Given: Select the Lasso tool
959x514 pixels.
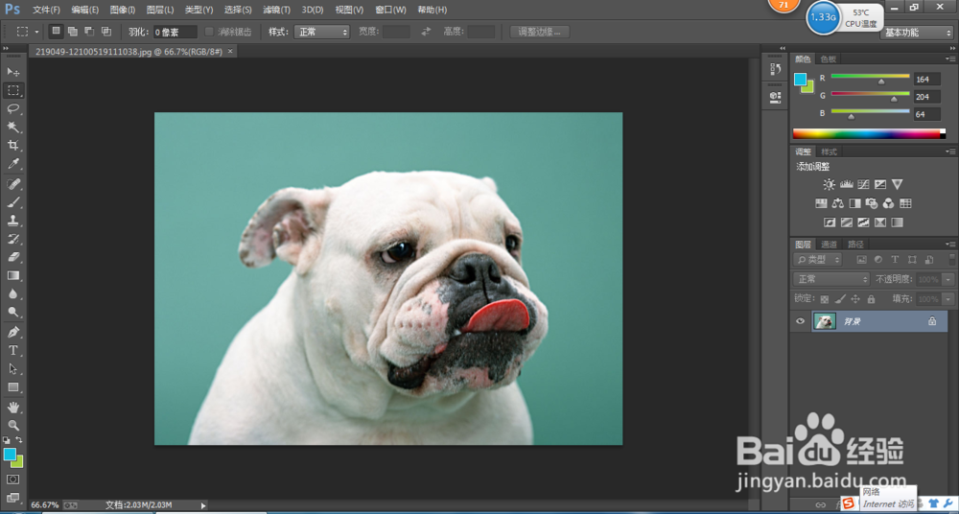Looking at the screenshot, I should pos(13,108).
